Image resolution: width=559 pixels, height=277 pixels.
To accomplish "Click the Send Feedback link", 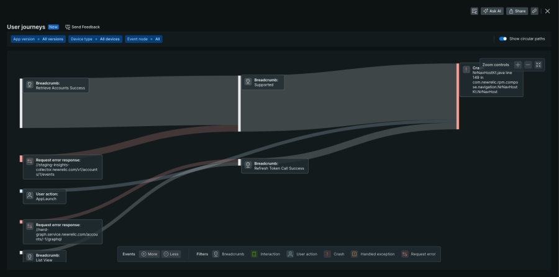I will click(82, 27).
